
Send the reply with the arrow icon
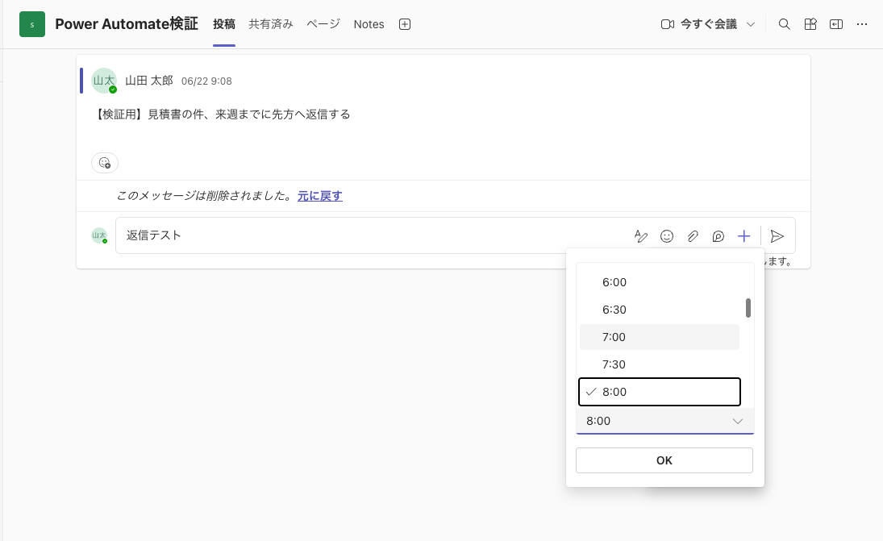click(777, 236)
